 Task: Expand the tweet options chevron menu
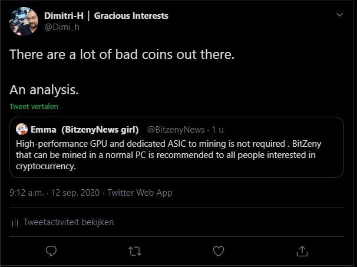(x=339, y=14)
